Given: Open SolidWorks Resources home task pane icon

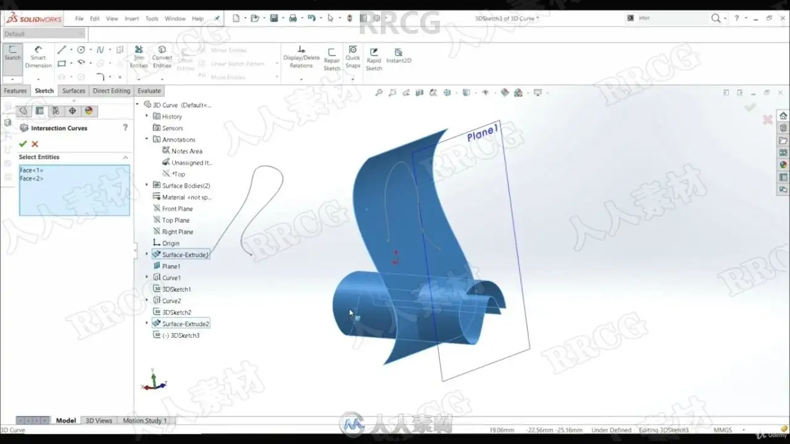Looking at the screenshot, I should click(x=783, y=115).
